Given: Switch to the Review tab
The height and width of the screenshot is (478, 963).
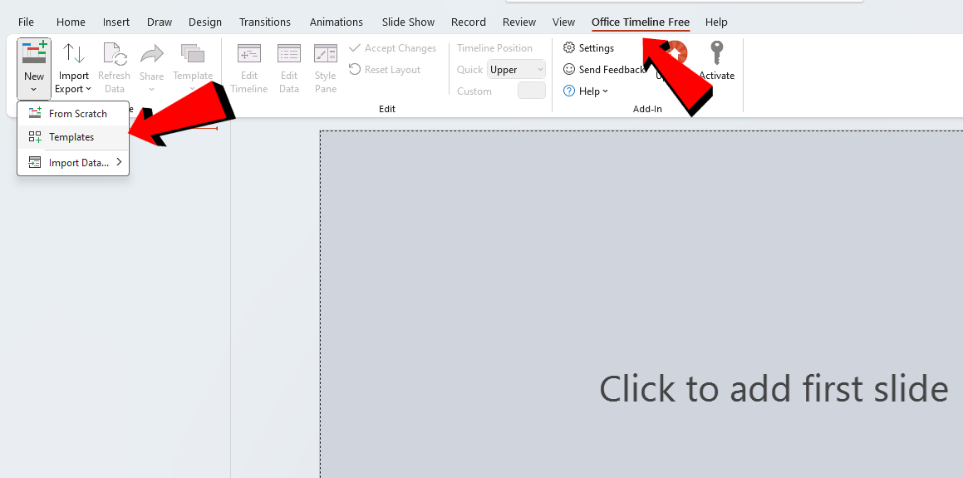Looking at the screenshot, I should pyautogui.click(x=519, y=22).
